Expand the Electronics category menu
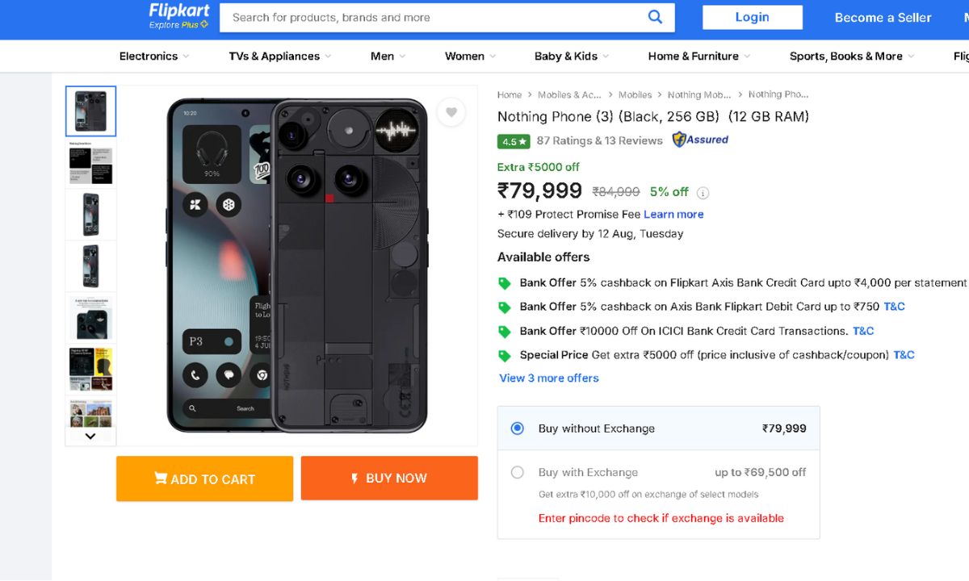Viewport: 969px width, 581px height. click(x=153, y=56)
